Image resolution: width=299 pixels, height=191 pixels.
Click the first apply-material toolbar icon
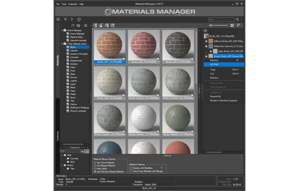[x=95, y=25]
